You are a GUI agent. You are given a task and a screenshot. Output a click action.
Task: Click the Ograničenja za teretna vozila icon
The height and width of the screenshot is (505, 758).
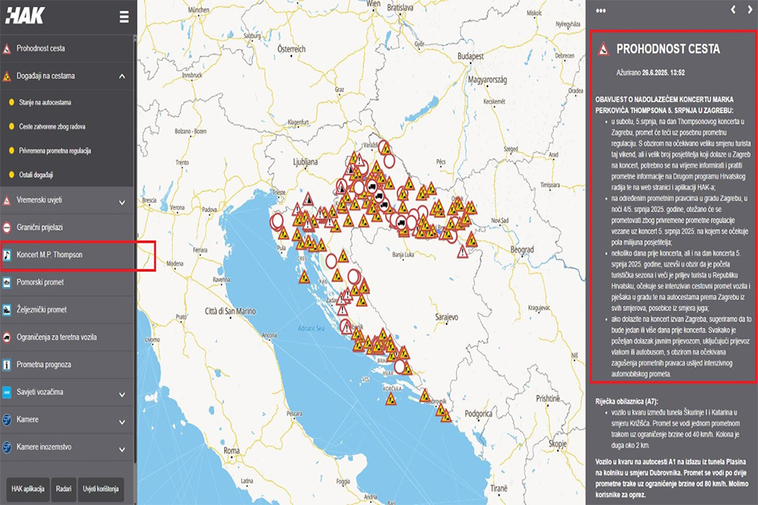point(6,337)
